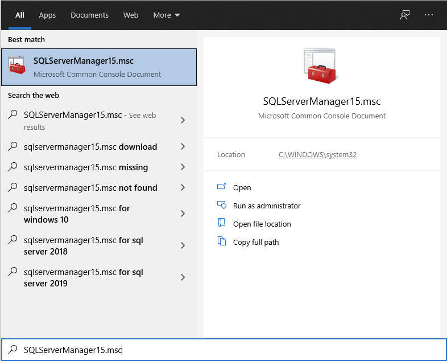Expand chevron for 'sqlservermanager15.msc download'
Screen dimensions: 447x361
click(183, 147)
